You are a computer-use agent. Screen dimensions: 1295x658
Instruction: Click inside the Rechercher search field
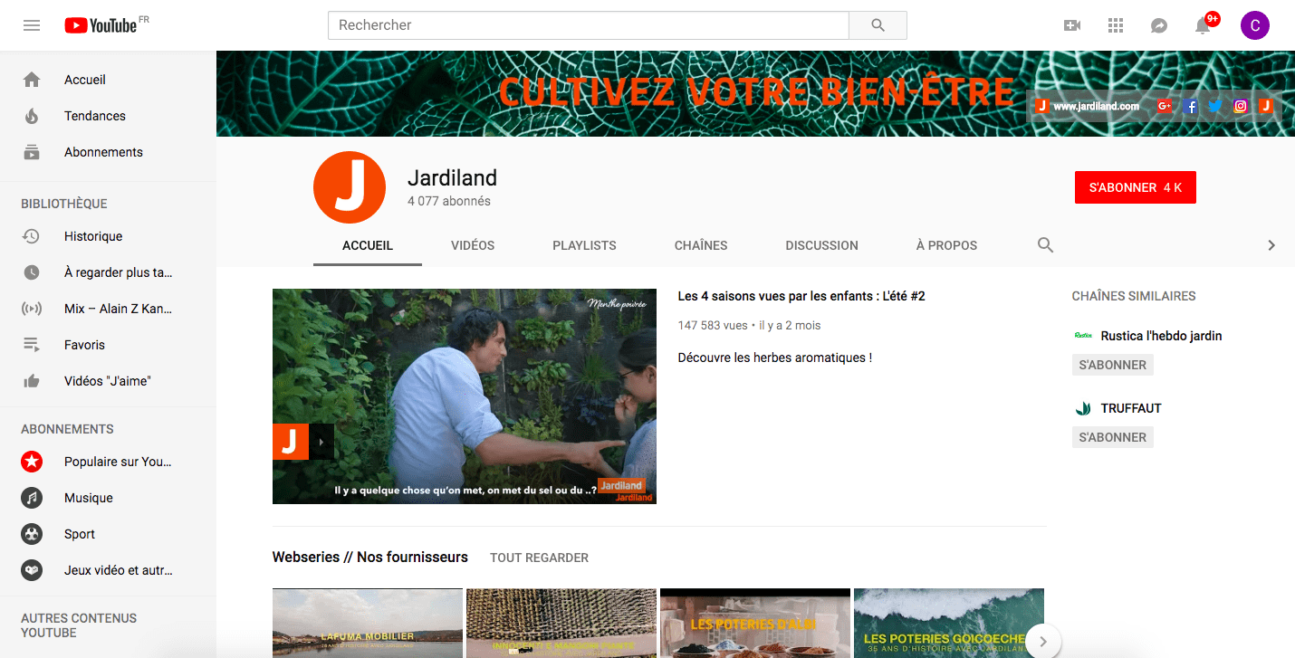pyautogui.click(x=589, y=25)
